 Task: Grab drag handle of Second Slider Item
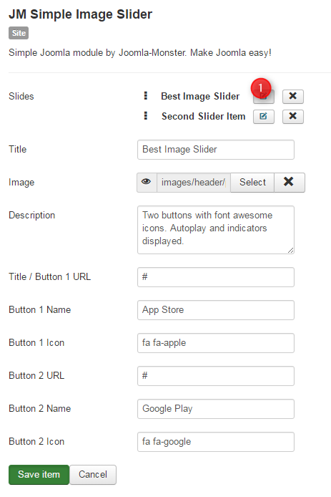click(x=146, y=116)
